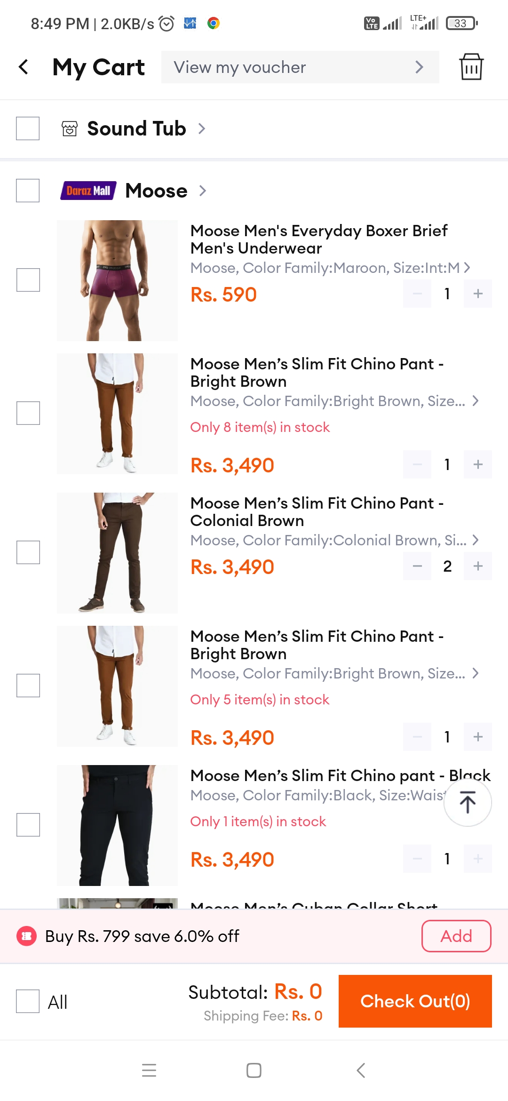Tap the Check Out(0) button
This screenshot has height=1101, width=508.
[415, 1001]
